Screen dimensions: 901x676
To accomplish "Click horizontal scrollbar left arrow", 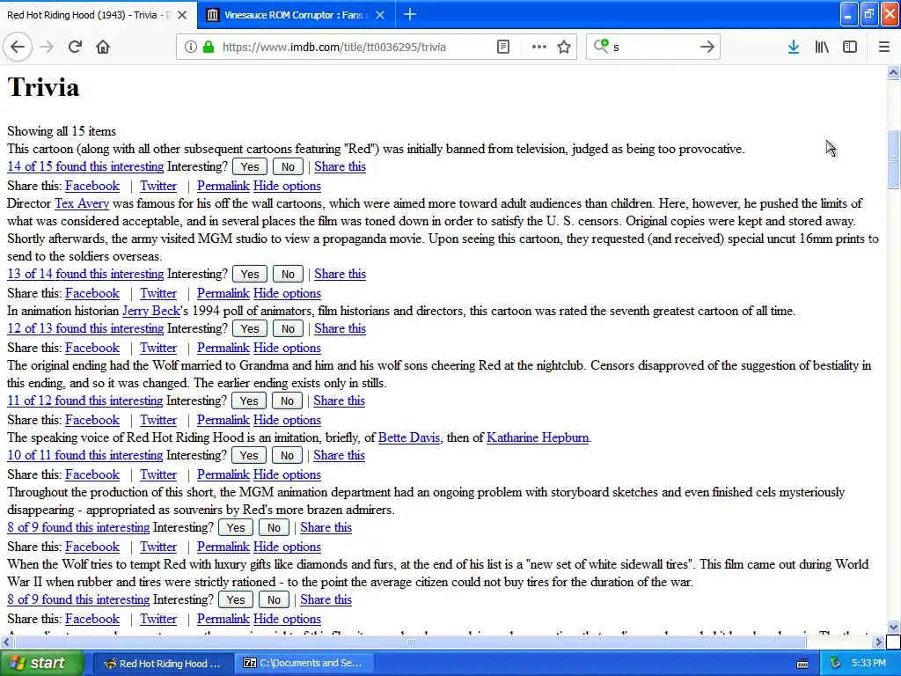I will [6, 642].
